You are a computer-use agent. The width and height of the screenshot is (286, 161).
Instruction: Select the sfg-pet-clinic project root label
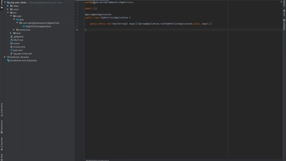click(18, 3)
